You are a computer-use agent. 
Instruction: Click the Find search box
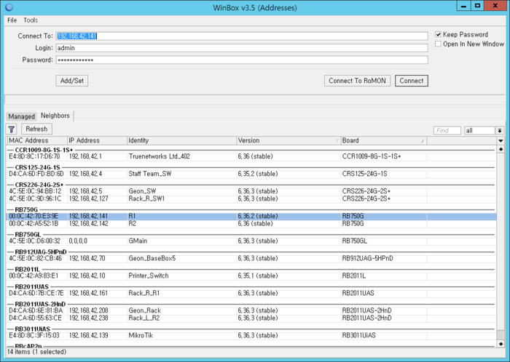447,130
